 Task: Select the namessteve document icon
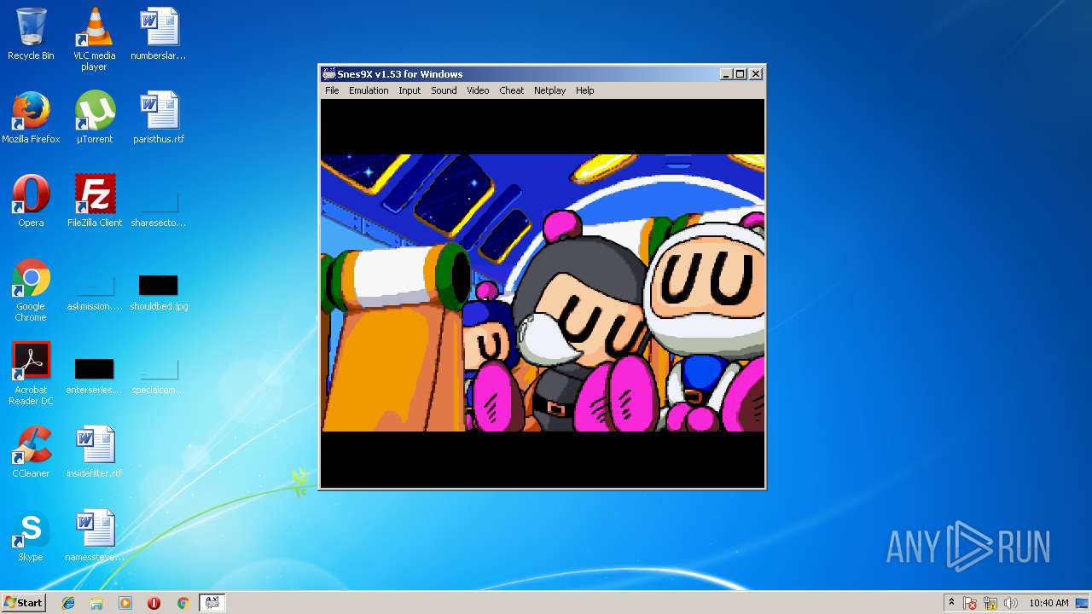pyautogui.click(x=94, y=536)
